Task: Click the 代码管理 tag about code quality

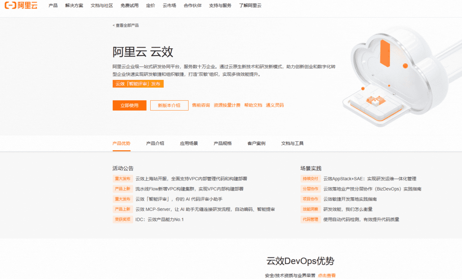Action: tap(310, 220)
